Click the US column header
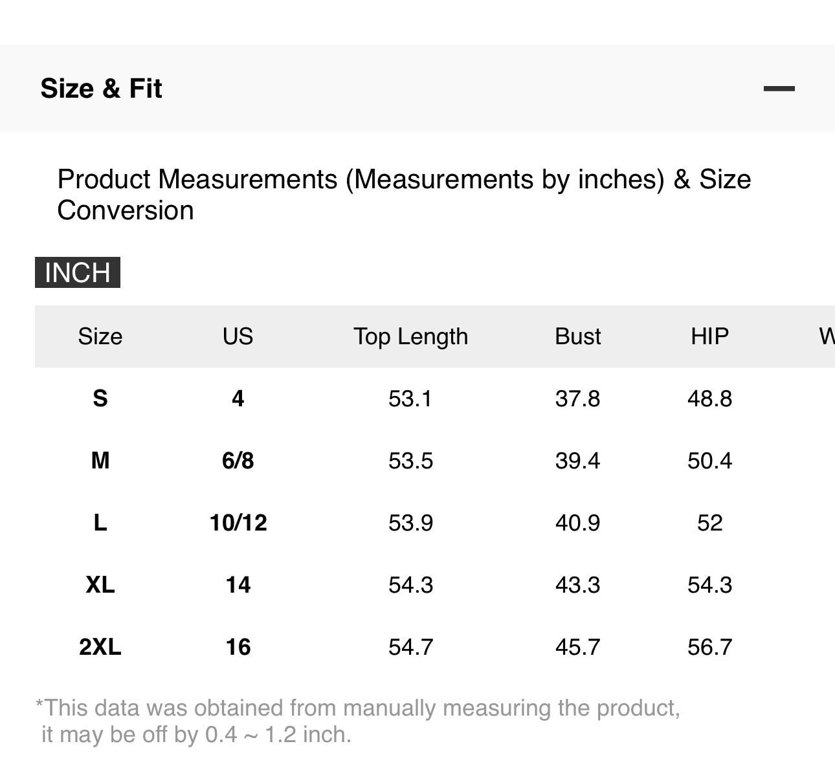This screenshot has width=835, height=768. (x=238, y=336)
